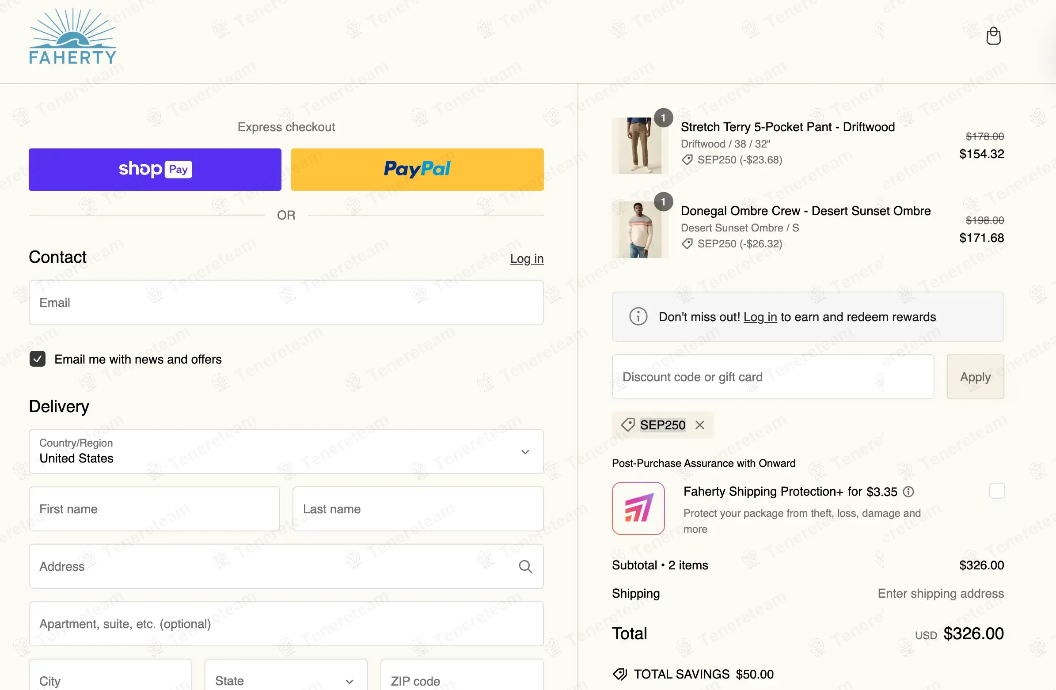
Task: Click the address search magnifier icon
Action: 525,567
